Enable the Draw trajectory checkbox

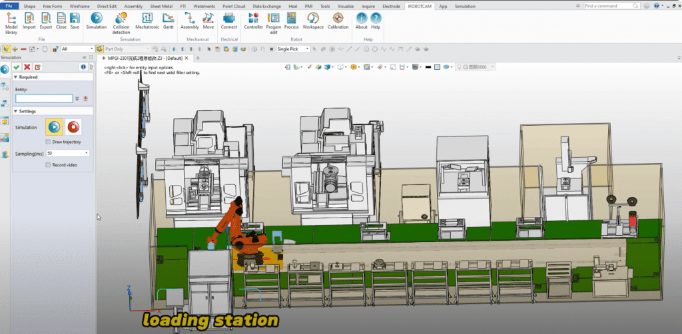point(47,142)
